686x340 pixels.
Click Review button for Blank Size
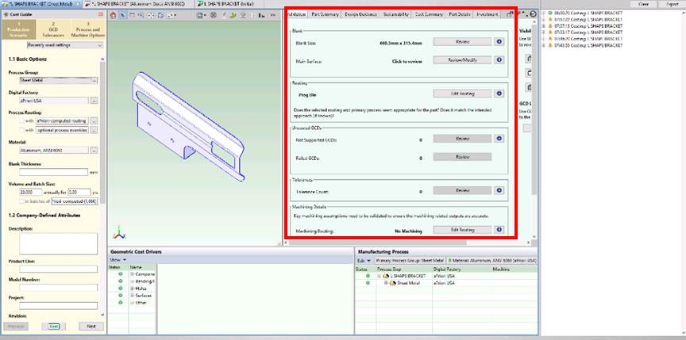point(462,42)
